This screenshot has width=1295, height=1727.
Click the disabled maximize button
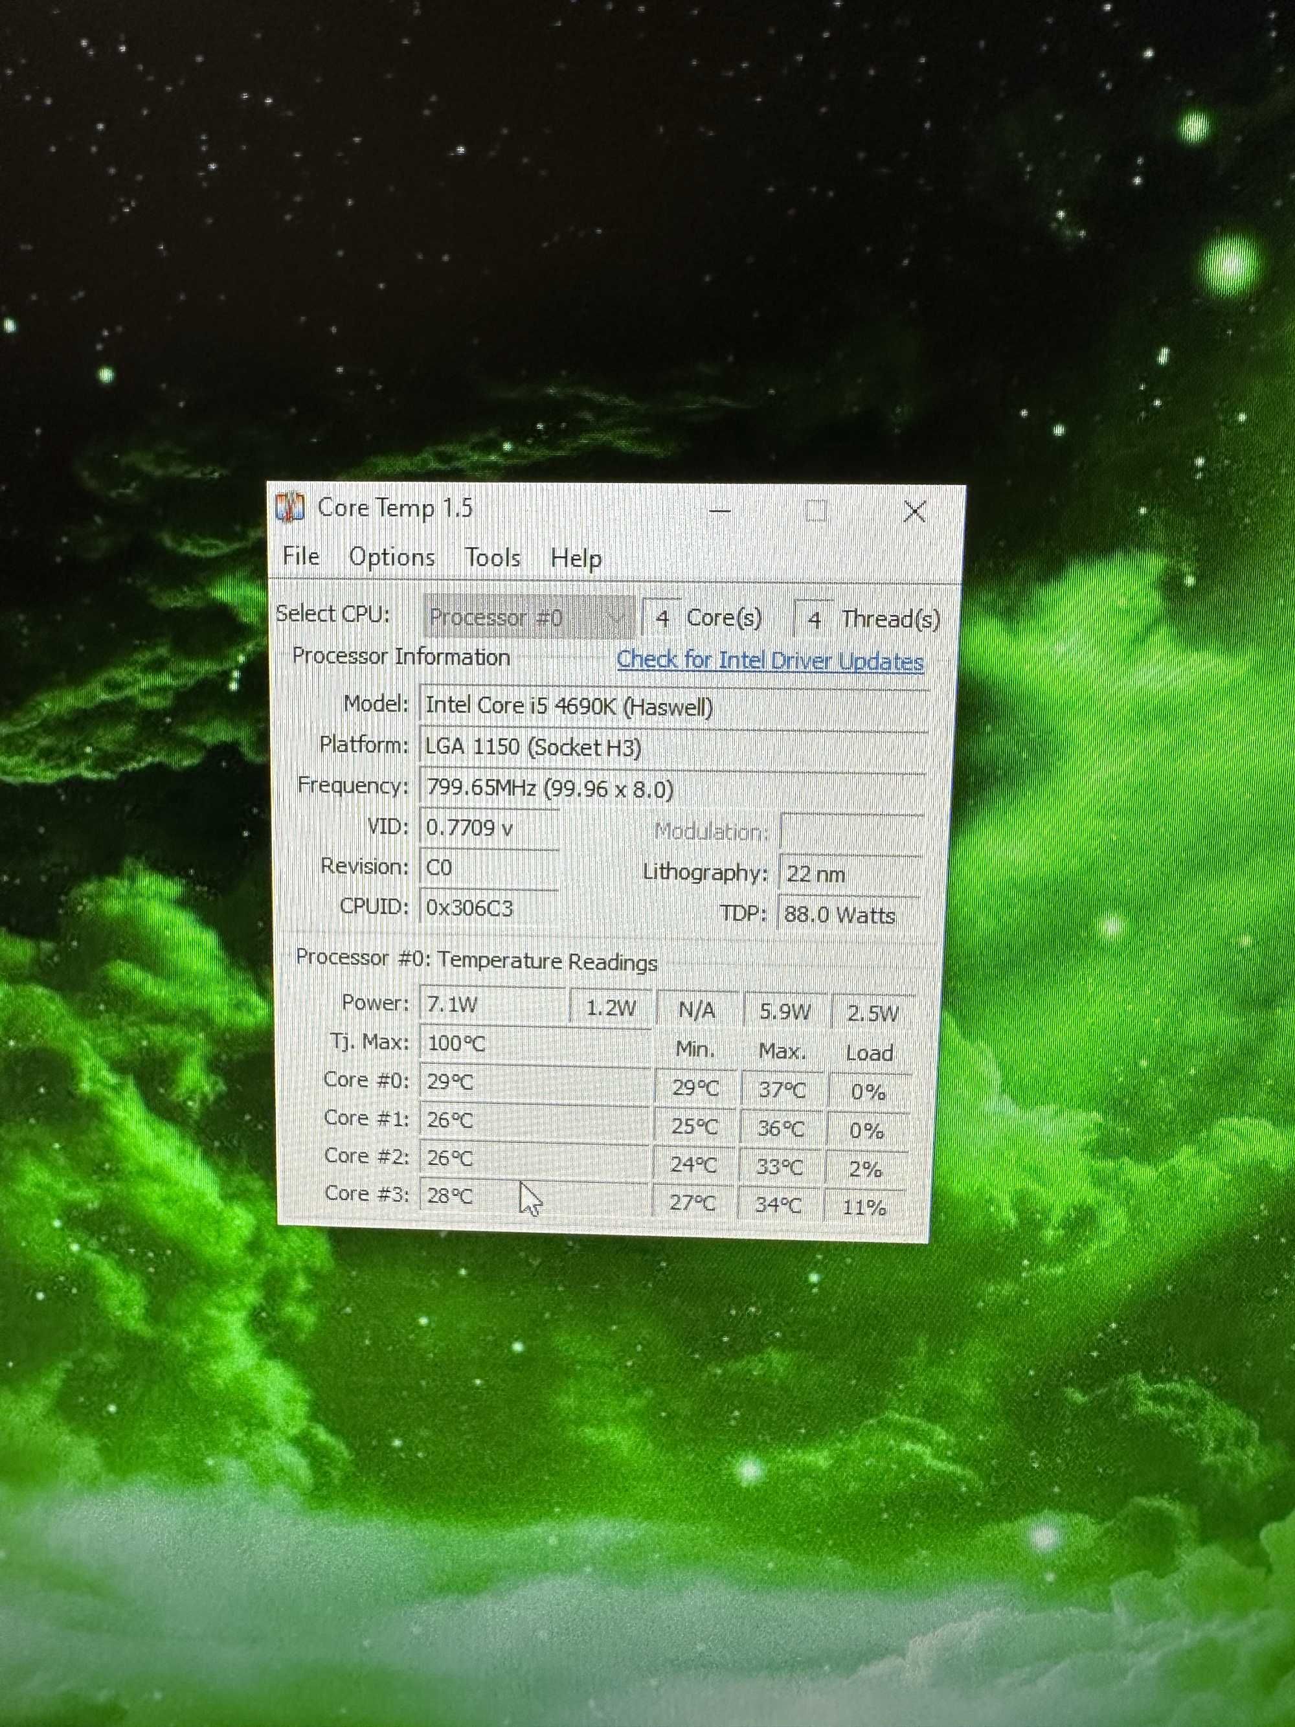816,512
